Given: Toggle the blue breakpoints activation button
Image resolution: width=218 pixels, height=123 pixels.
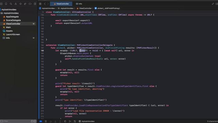Looking at the screenshot, I should click(41, 121).
